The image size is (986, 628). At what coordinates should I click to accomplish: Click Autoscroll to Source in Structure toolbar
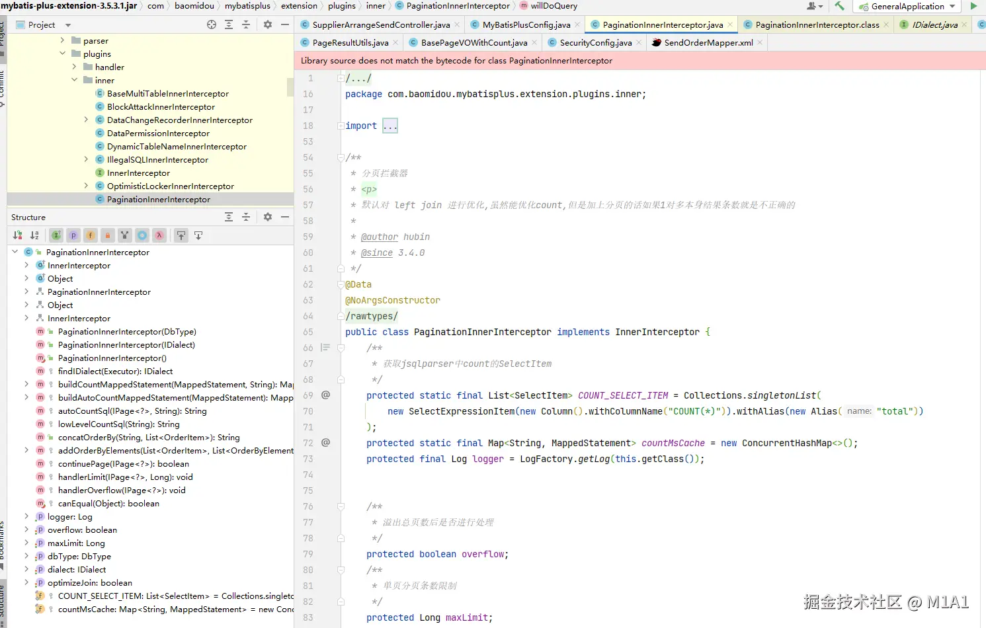[x=181, y=235]
